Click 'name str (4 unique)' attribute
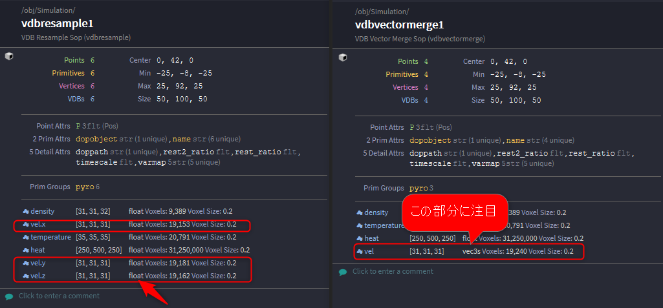Screen dimensions: 663x308 click(540, 141)
